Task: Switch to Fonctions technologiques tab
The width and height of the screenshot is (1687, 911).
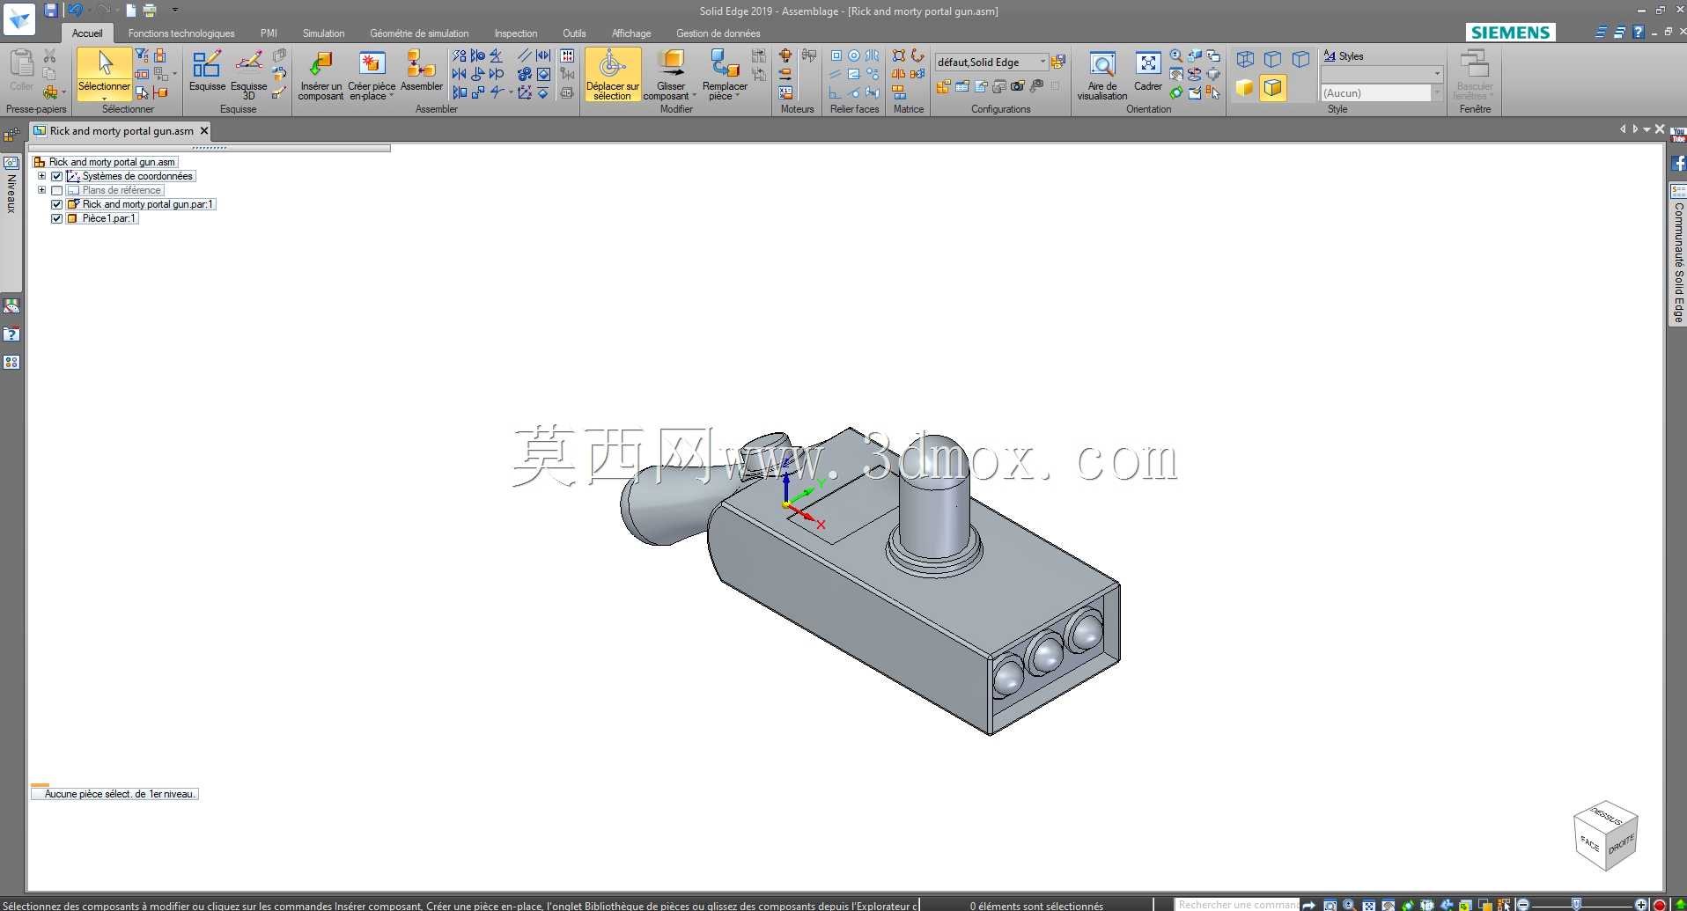Action: (181, 33)
